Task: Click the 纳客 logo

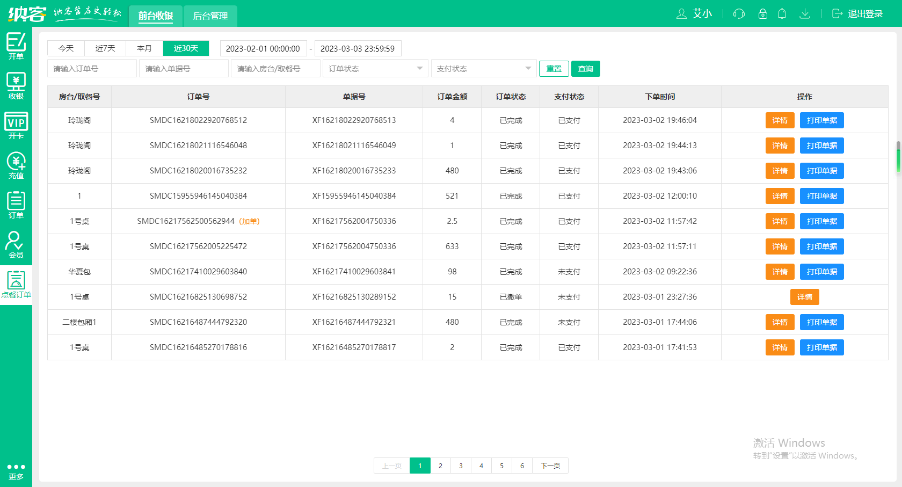Action: (x=27, y=13)
